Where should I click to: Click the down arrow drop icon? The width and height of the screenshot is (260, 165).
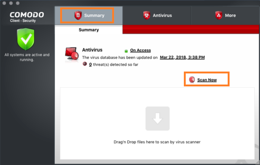pyautogui.click(x=157, y=119)
